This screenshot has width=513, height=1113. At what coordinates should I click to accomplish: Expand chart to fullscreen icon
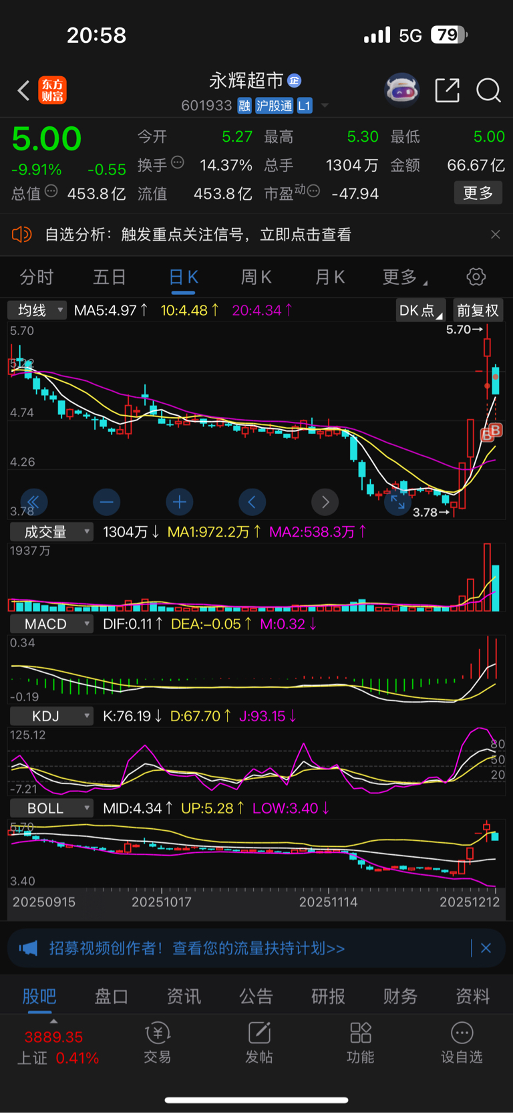pyautogui.click(x=397, y=501)
